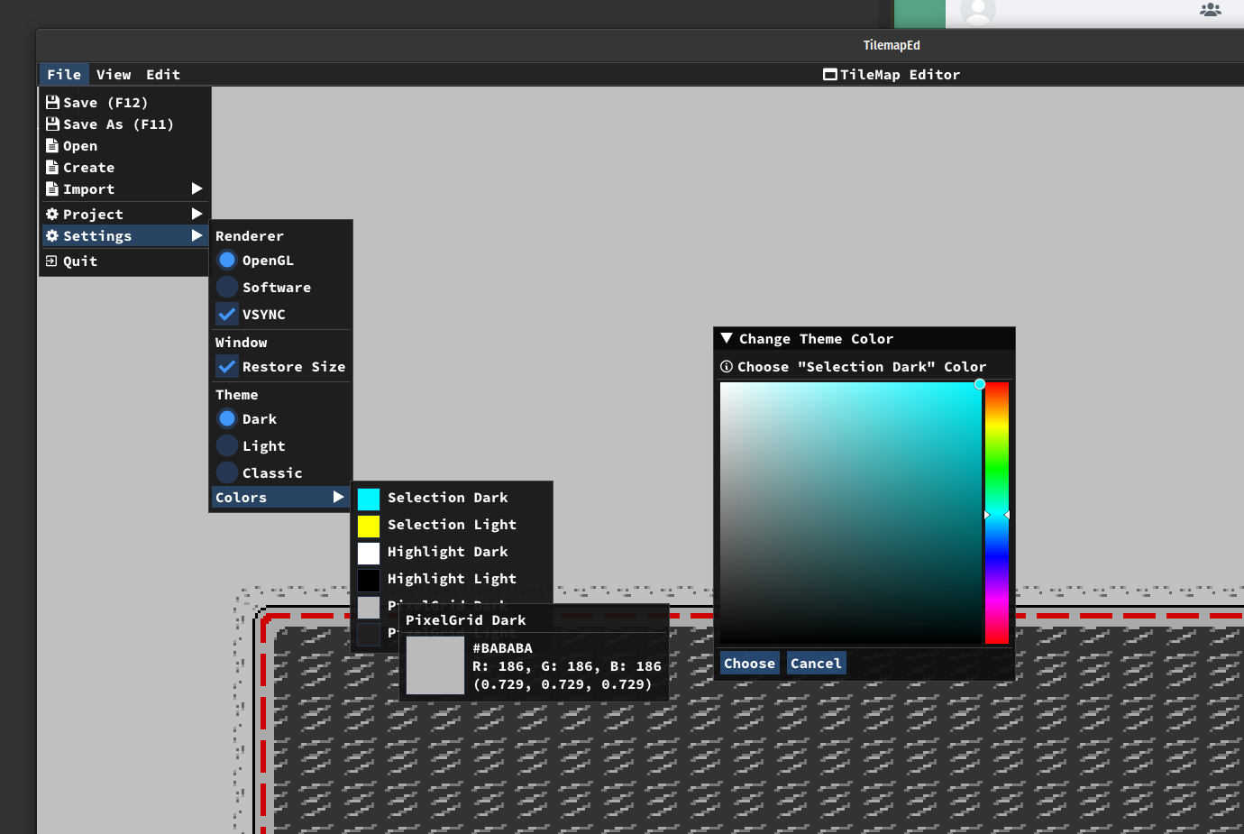The height and width of the screenshot is (834, 1244).
Task: Click the white Highlight Dark swatch
Action: [369, 553]
